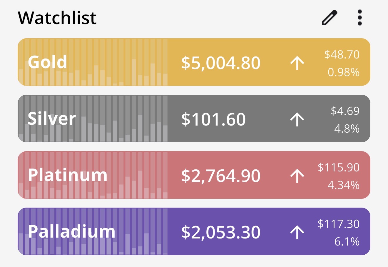Click the up arrow on Silver row
The height and width of the screenshot is (267, 388).
point(297,119)
